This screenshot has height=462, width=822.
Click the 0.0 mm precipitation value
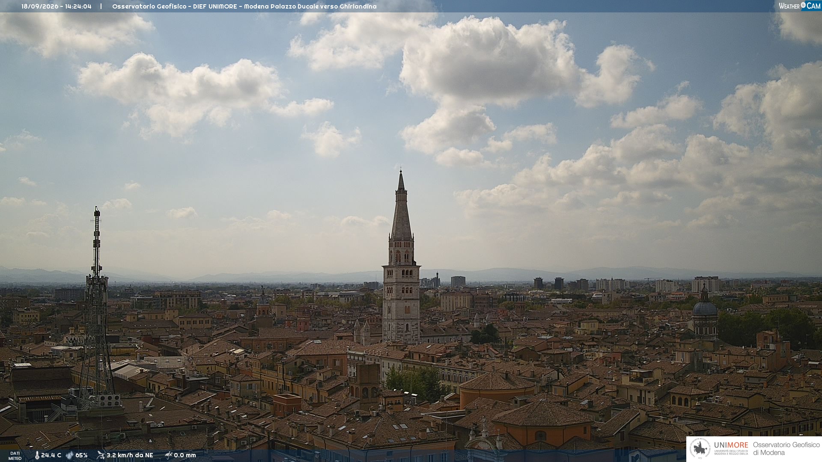[185, 455]
